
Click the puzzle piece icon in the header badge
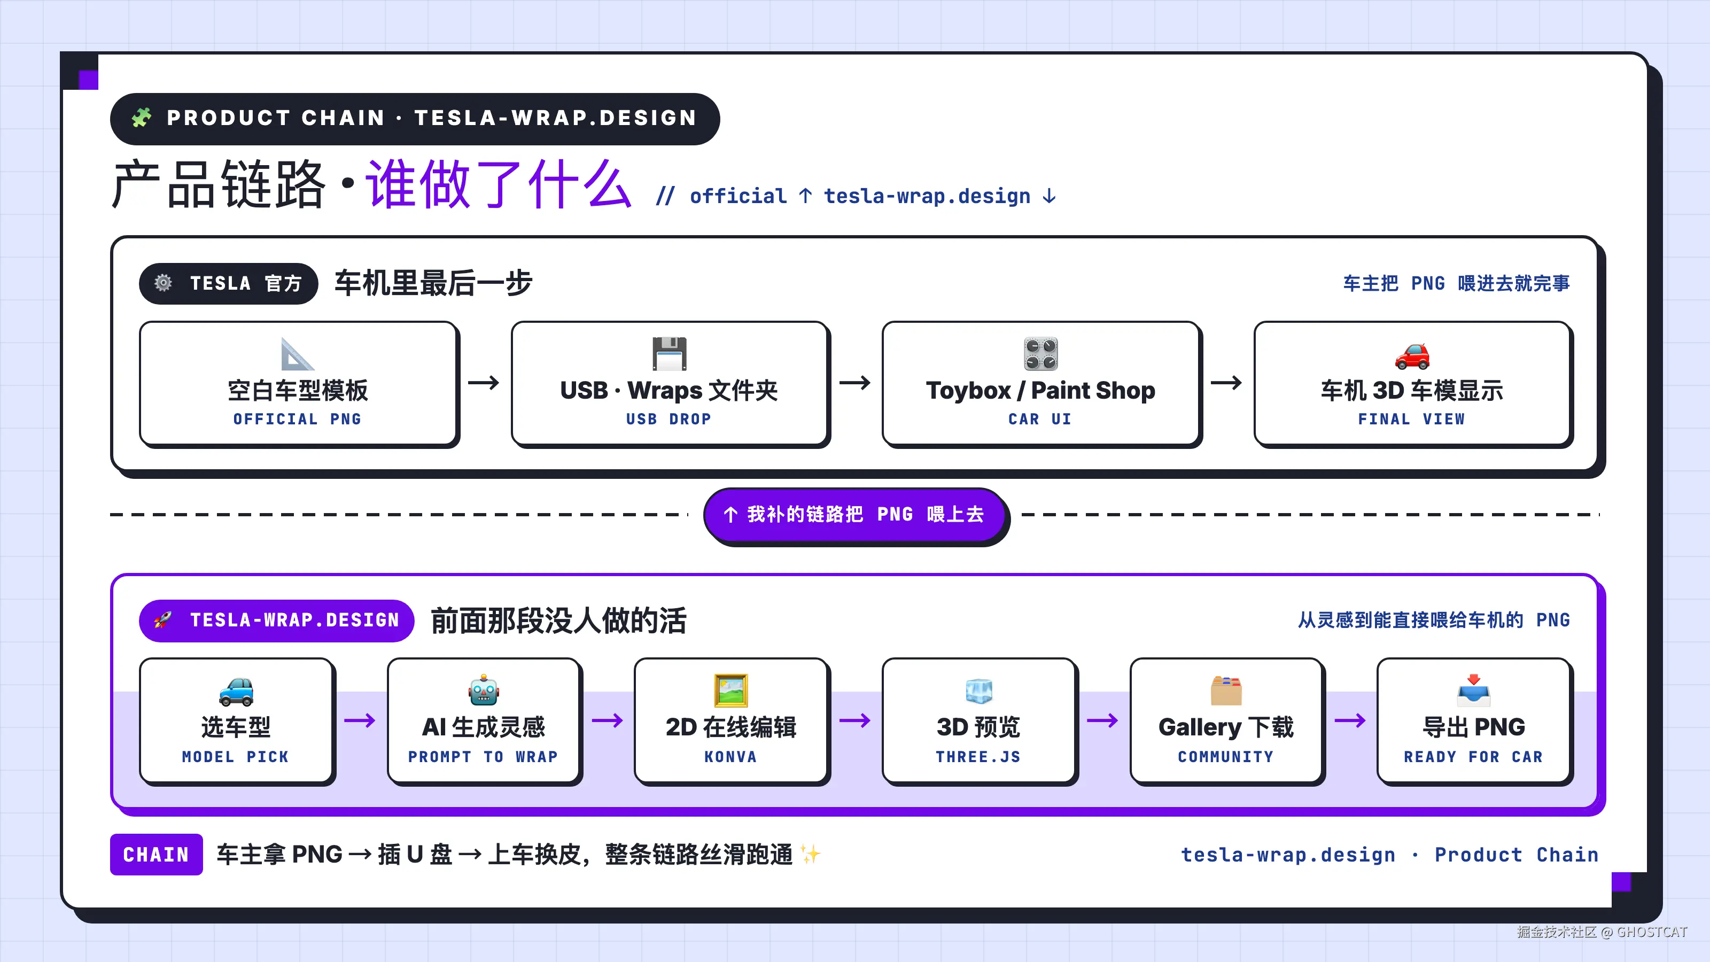click(x=142, y=118)
